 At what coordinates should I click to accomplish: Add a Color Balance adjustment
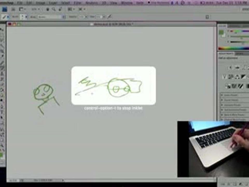pyautogui.click(x=237, y=77)
